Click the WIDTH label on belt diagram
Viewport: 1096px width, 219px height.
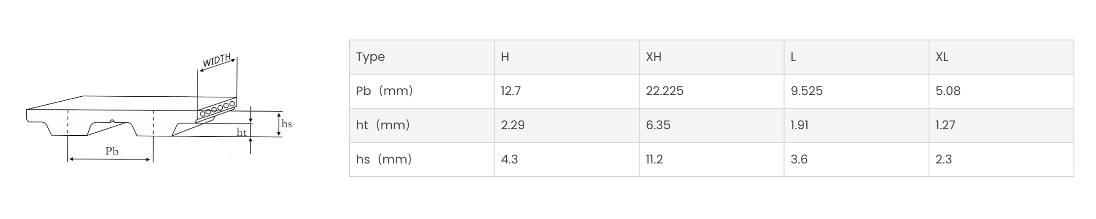pyautogui.click(x=217, y=60)
